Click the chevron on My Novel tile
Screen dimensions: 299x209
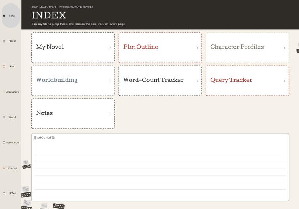[110, 48]
